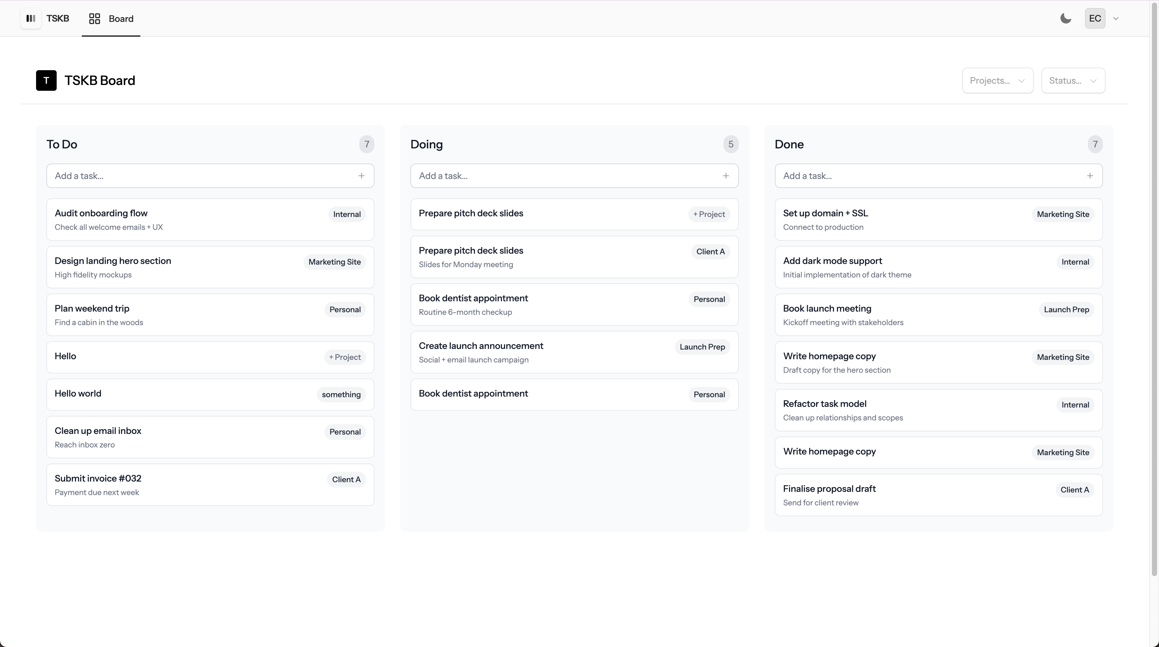Screen dimensions: 1159x647
Task: Click the black T workspace icon
Action: pos(46,80)
